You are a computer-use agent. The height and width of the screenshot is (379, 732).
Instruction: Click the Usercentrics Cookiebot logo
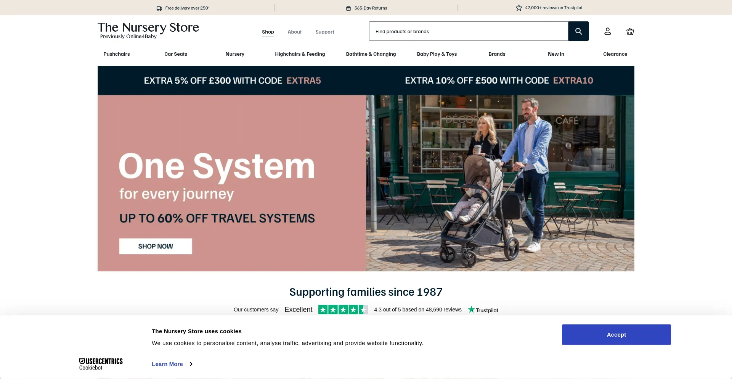(x=101, y=364)
